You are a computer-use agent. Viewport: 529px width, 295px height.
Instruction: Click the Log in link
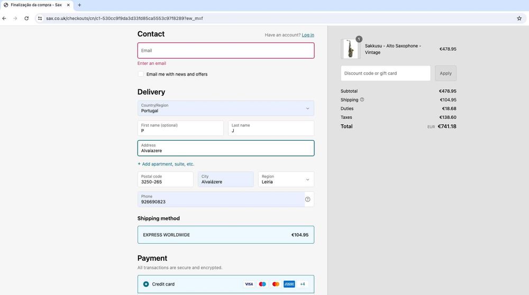[307, 35]
